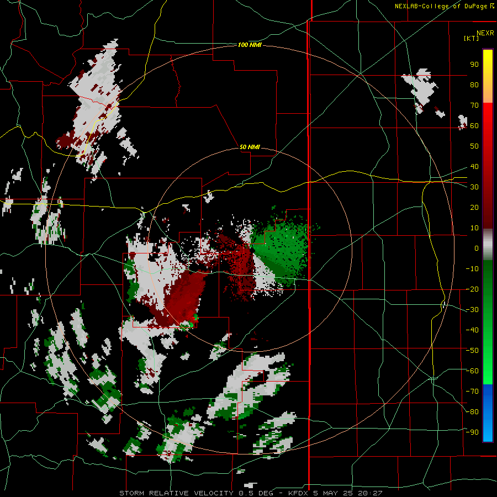Click the Storm Relative Velocity caption text
The height and width of the screenshot is (497, 497).
(x=251, y=493)
